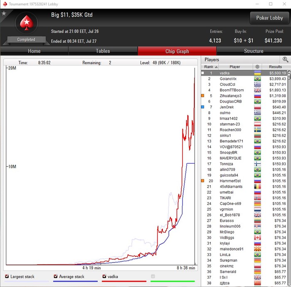
Task: Click vgrmion's Netherlands flag icon
Action: click(x=257, y=209)
